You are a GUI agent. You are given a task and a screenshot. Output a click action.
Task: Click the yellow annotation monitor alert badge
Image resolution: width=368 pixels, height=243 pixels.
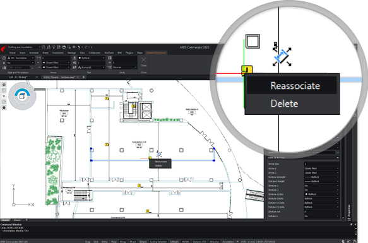pos(247,70)
